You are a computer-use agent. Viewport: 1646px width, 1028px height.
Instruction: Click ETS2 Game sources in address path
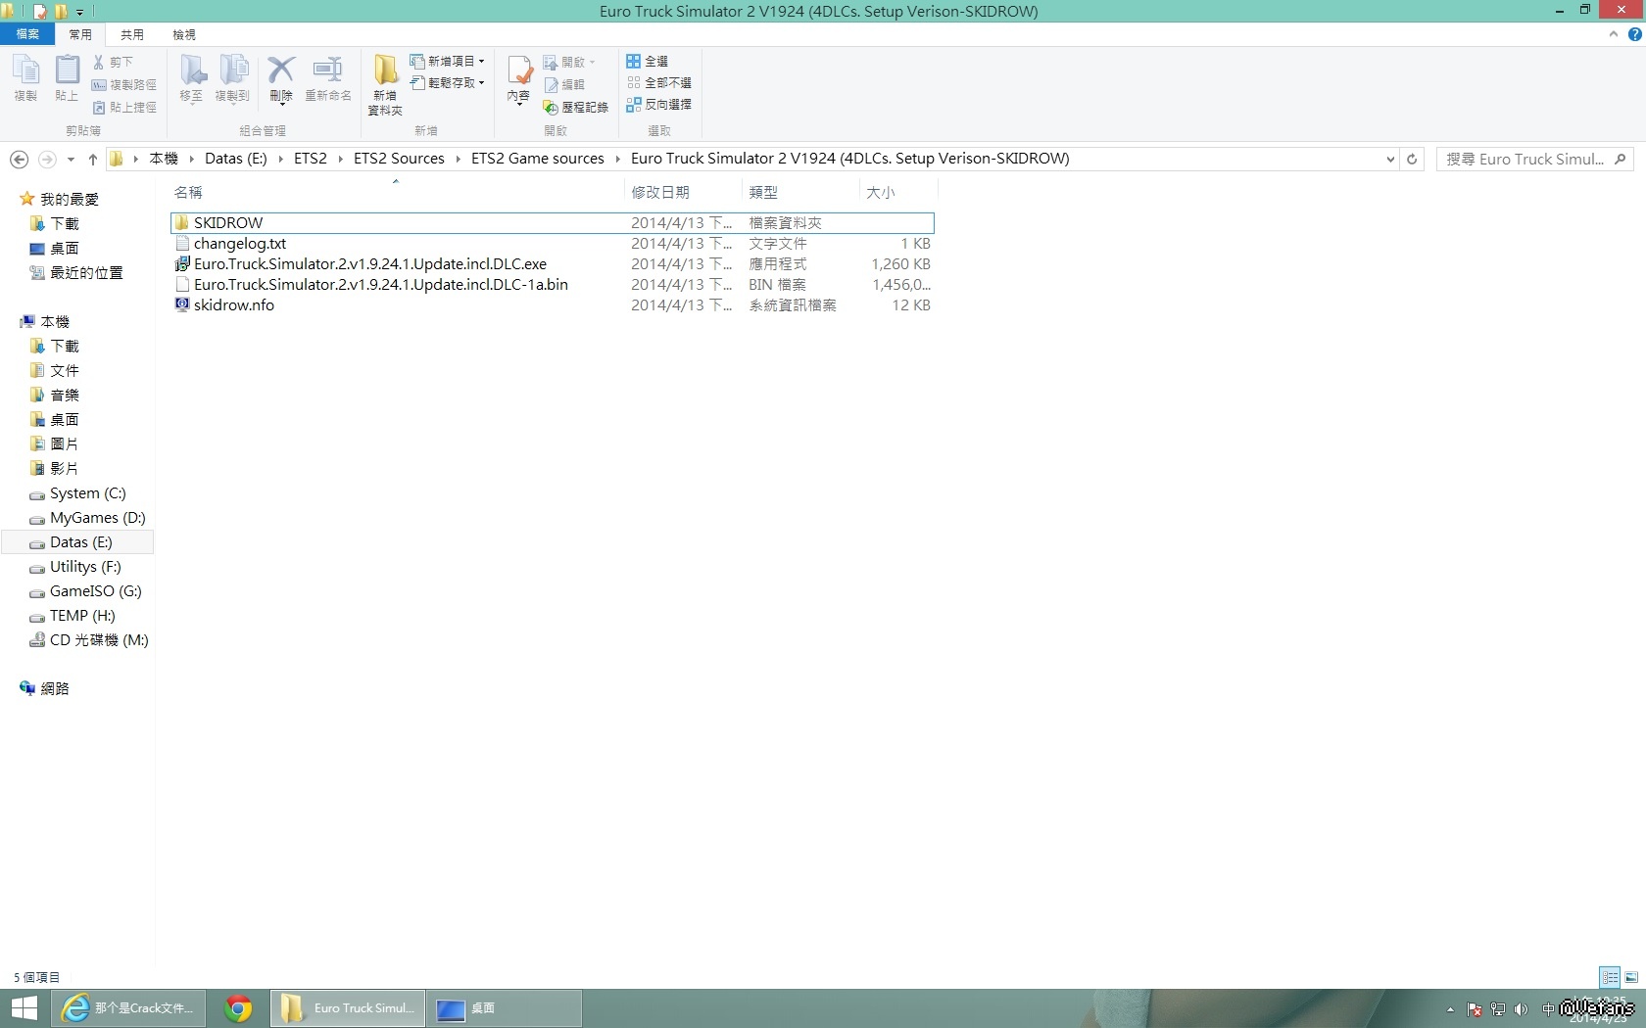(538, 159)
